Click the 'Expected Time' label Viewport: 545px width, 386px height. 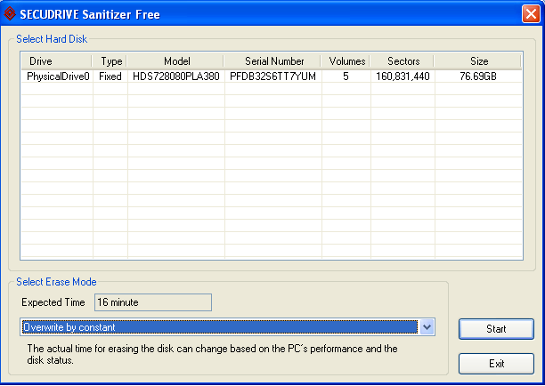tap(53, 302)
